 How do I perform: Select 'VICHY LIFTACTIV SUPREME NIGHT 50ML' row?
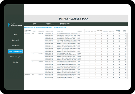point(85,39)
